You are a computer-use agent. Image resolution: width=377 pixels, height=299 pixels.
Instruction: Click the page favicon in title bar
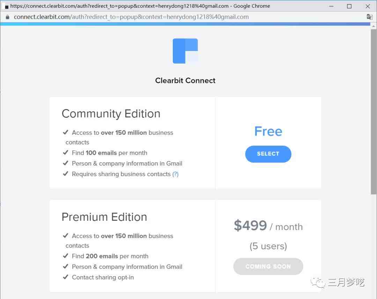7,7
